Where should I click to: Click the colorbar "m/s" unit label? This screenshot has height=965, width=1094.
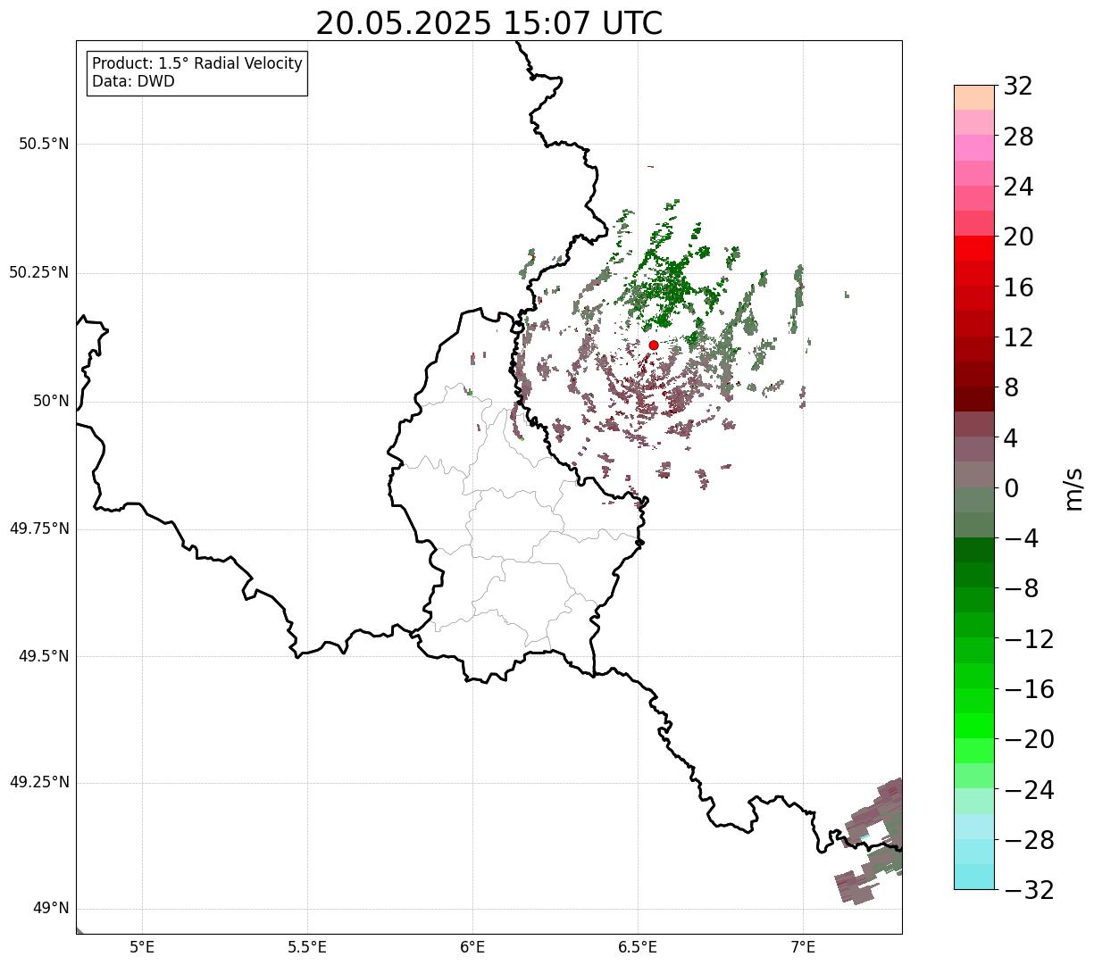1073,487
